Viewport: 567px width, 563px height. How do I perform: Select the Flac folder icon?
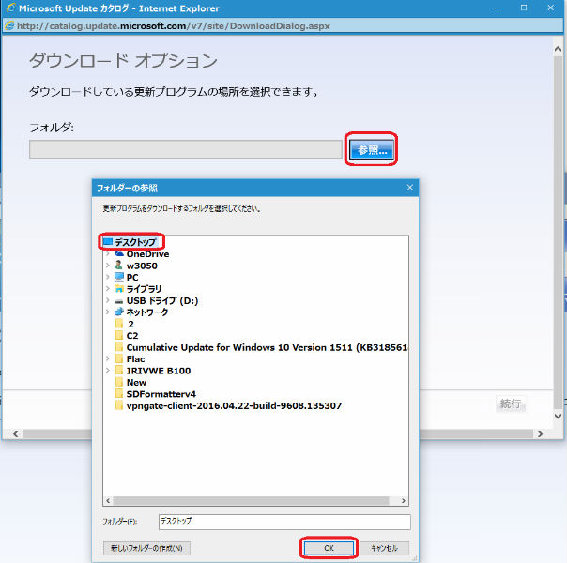pos(119,358)
